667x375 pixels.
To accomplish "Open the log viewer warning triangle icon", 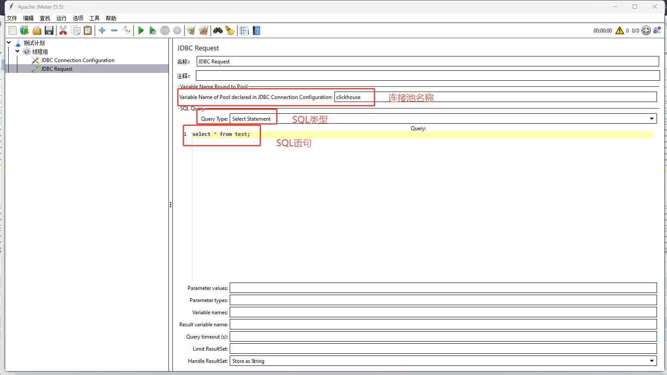I will pos(620,30).
